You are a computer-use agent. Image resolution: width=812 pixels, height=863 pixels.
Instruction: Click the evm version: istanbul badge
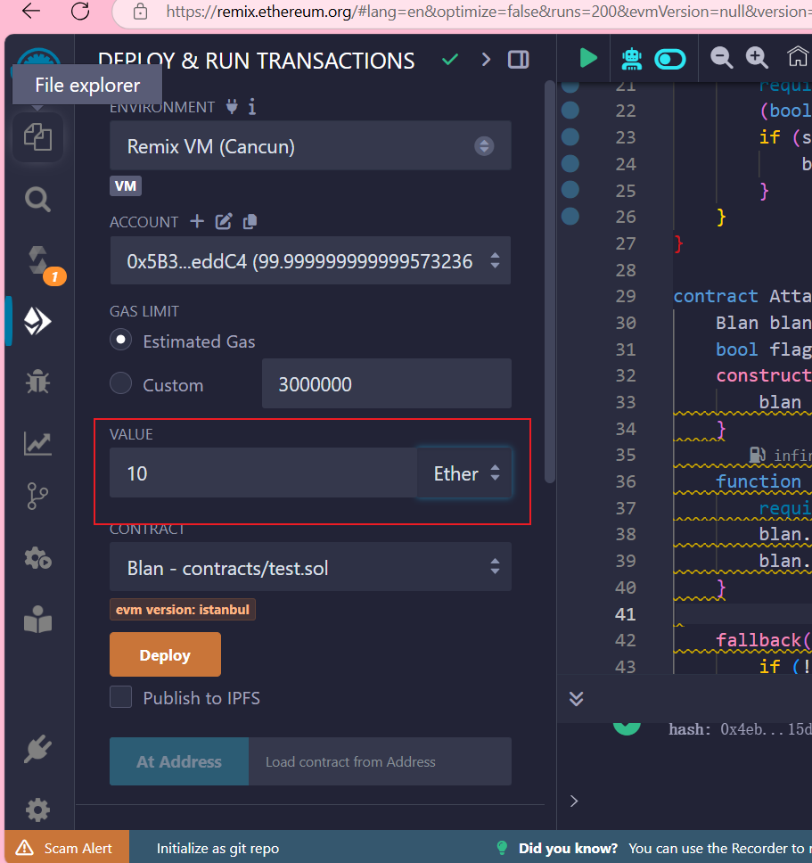[x=183, y=610]
